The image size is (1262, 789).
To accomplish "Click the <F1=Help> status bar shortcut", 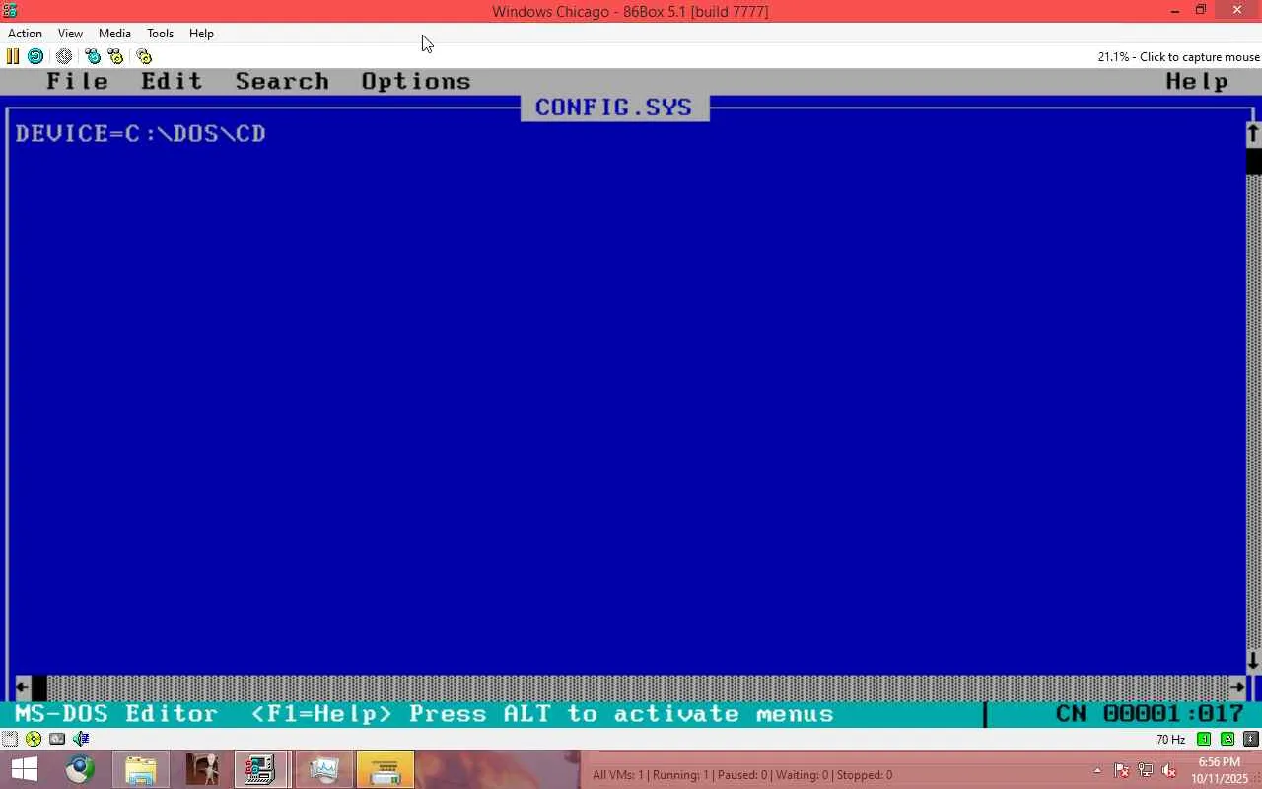I will (x=321, y=714).
